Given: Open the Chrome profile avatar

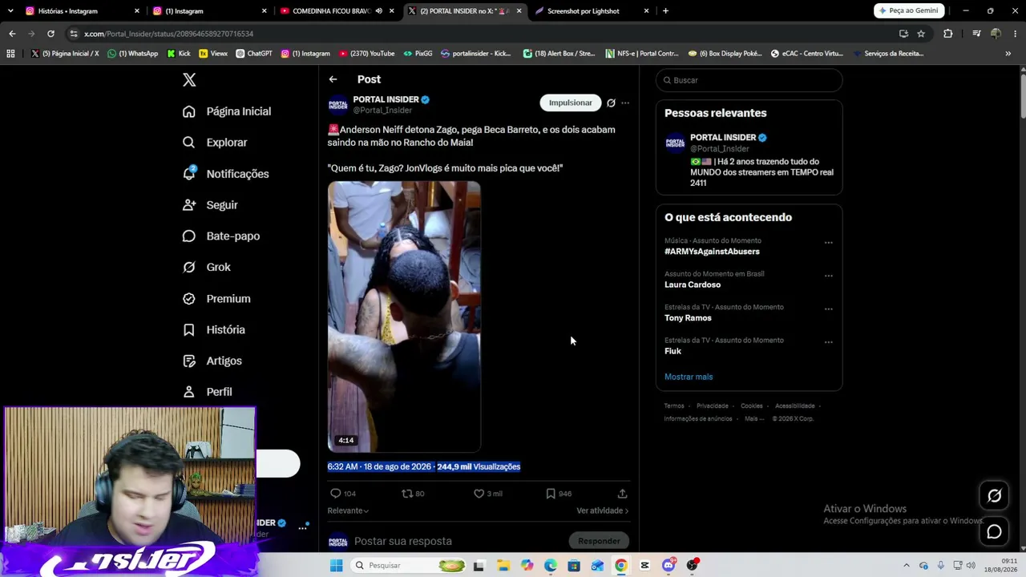Looking at the screenshot, I should pos(996,34).
